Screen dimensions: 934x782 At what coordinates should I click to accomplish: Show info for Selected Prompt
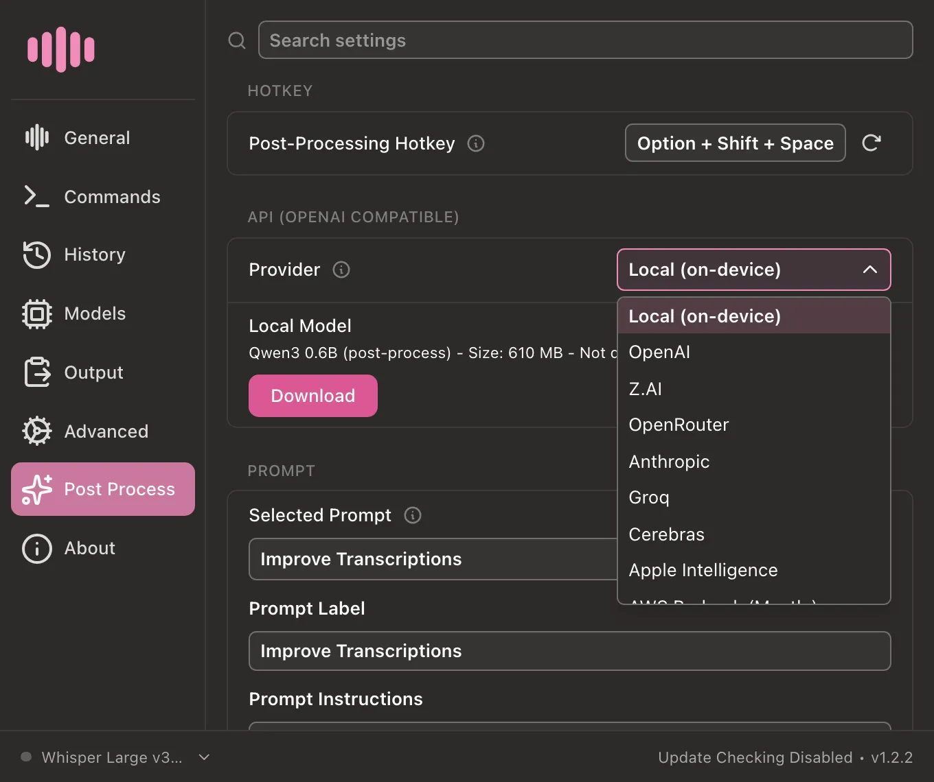[413, 515]
